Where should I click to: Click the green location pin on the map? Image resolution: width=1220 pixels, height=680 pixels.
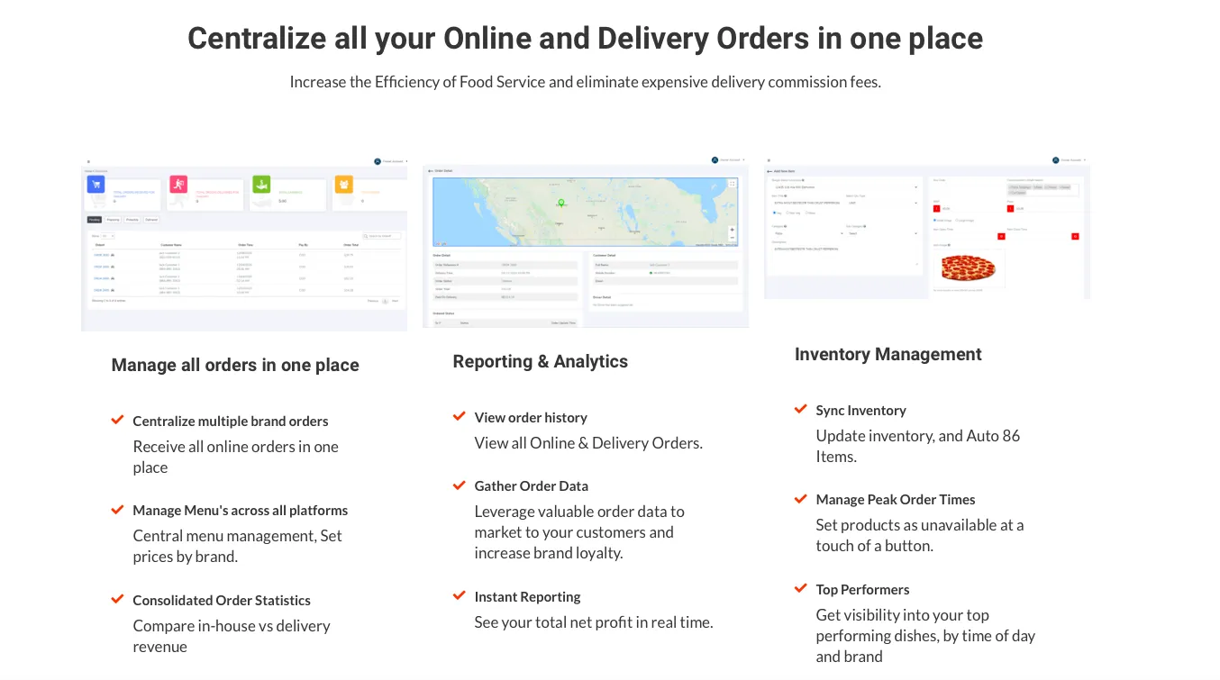[560, 204]
